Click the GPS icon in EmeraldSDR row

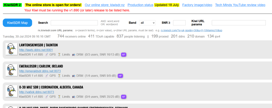pyautogui.click(x=47, y=76)
